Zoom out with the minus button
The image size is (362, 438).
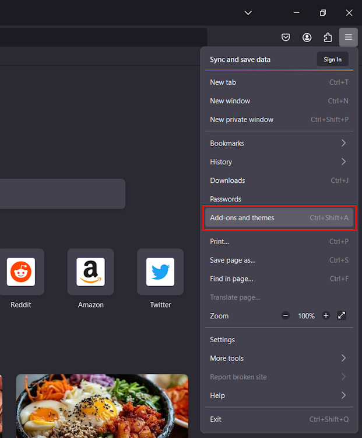point(285,315)
